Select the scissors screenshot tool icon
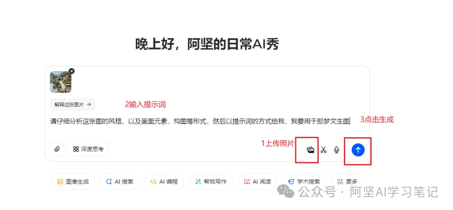 pyautogui.click(x=323, y=150)
